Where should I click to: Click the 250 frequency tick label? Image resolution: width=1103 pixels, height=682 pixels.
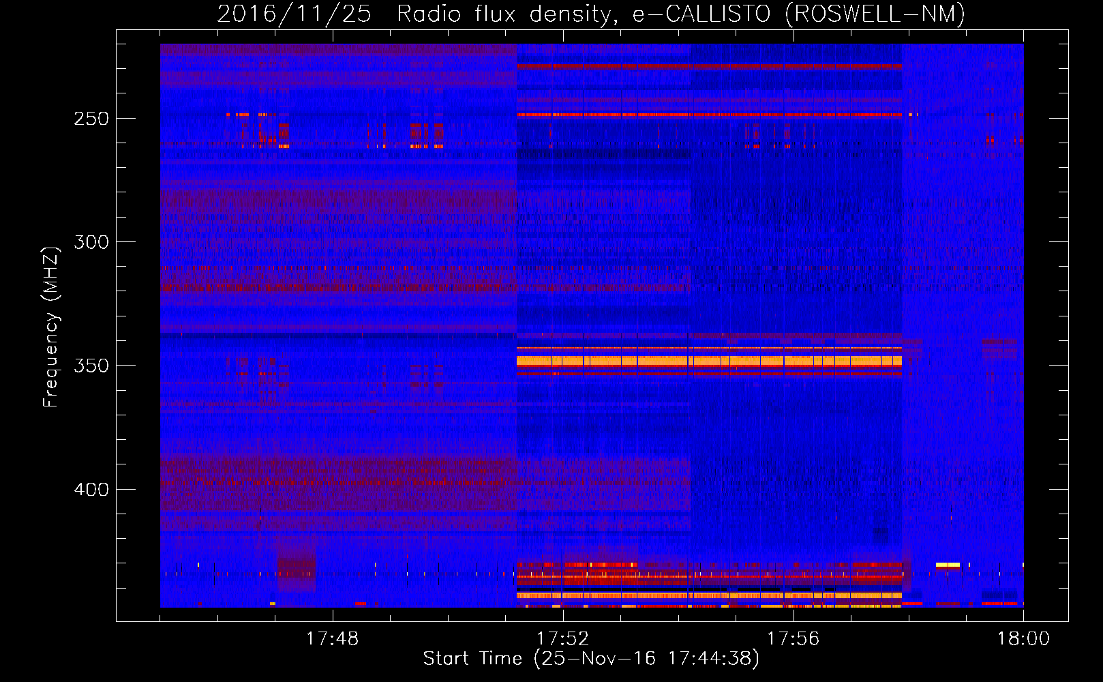[x=91, y=119]
